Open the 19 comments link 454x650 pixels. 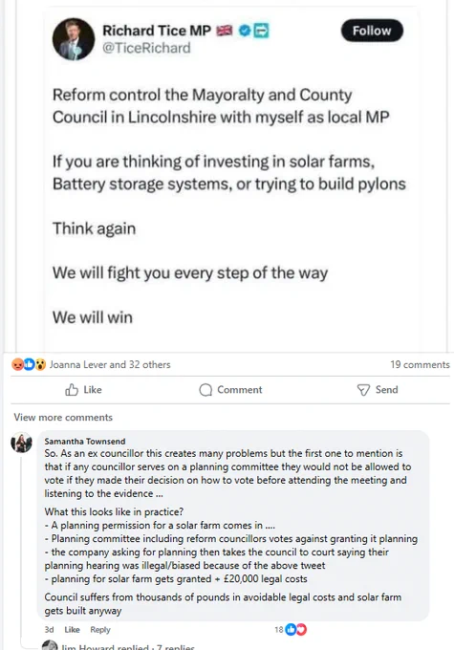(x=420, y=365)
